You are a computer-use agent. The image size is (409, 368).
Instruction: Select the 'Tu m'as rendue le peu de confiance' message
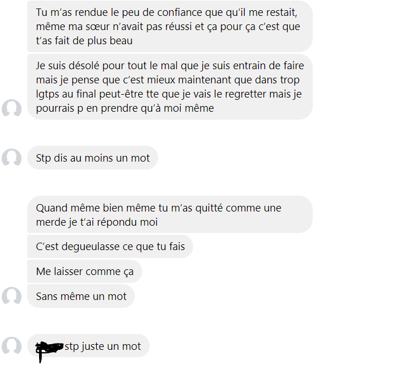click(170, 27)
